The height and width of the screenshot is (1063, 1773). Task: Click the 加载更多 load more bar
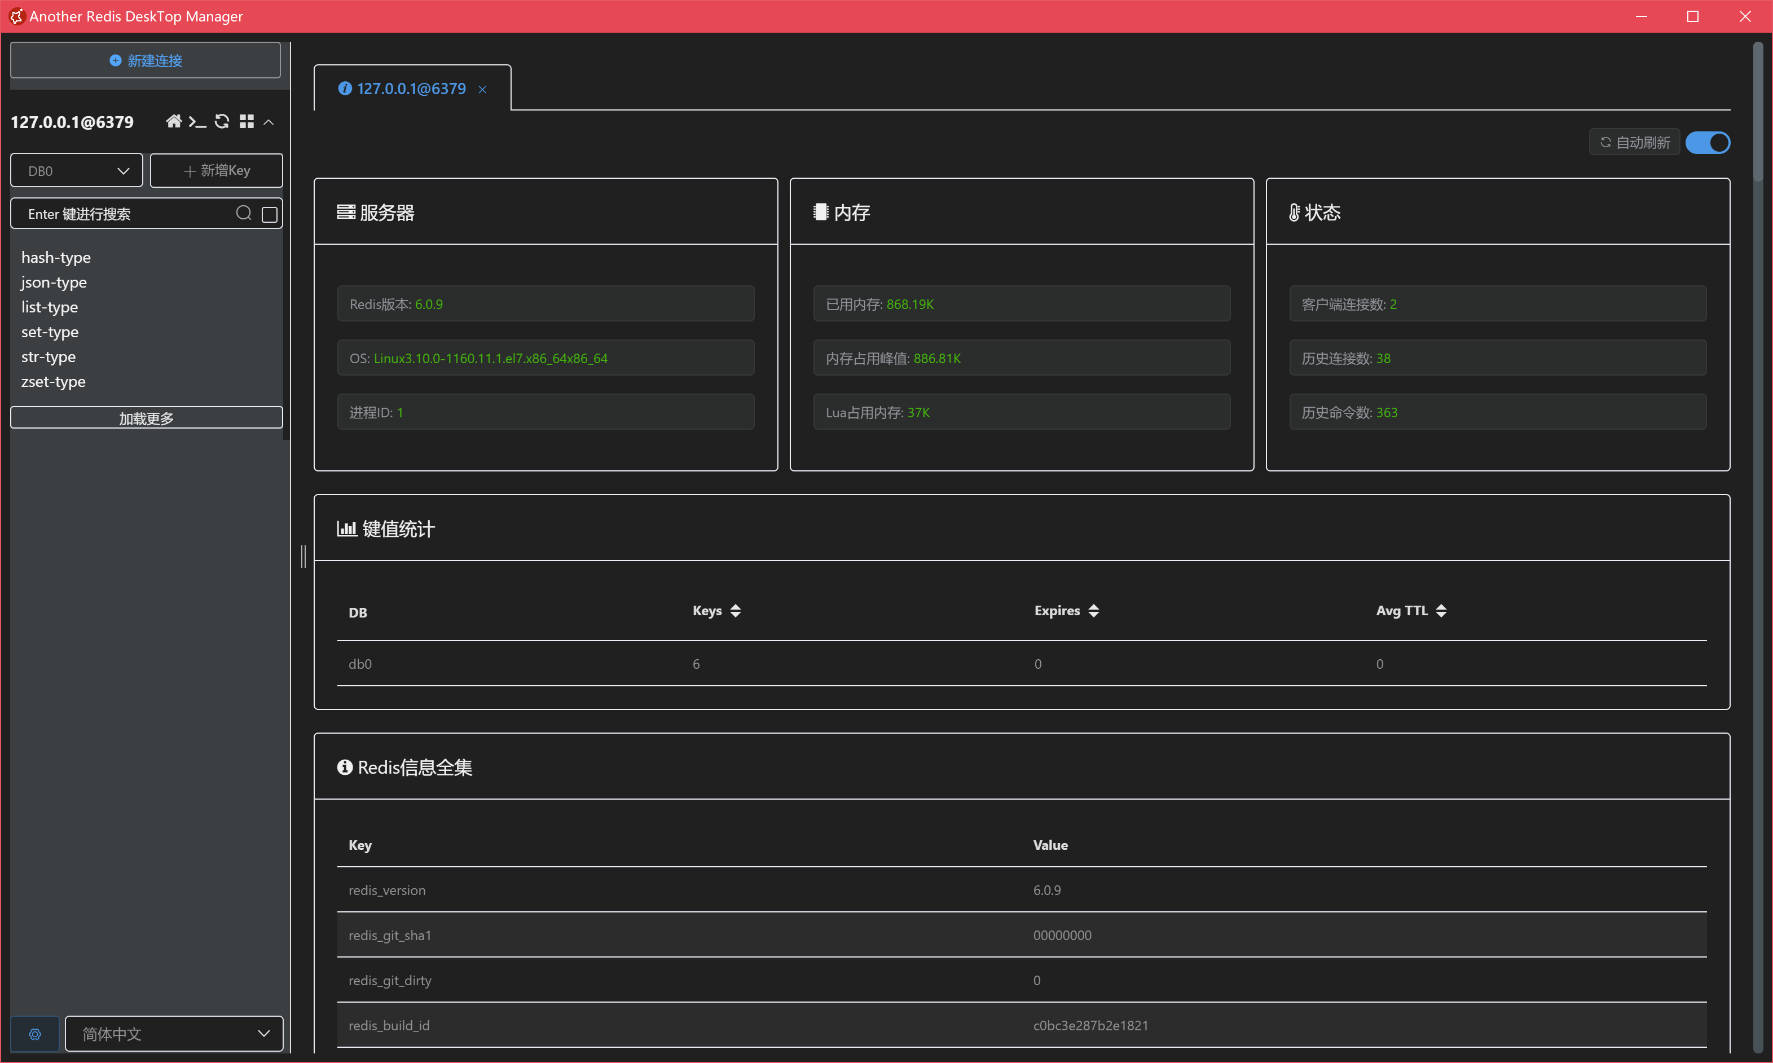click(145, 418)
